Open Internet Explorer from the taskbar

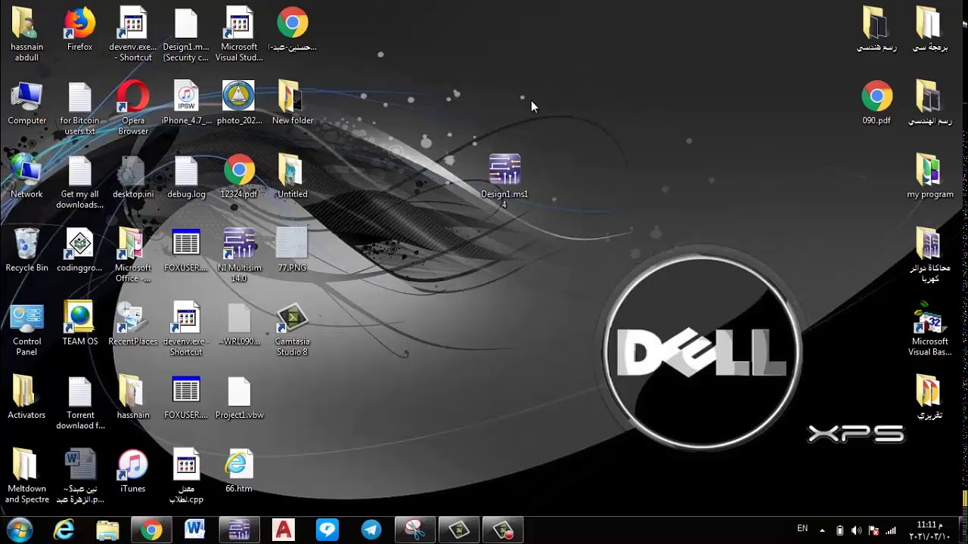coord(64,530)
